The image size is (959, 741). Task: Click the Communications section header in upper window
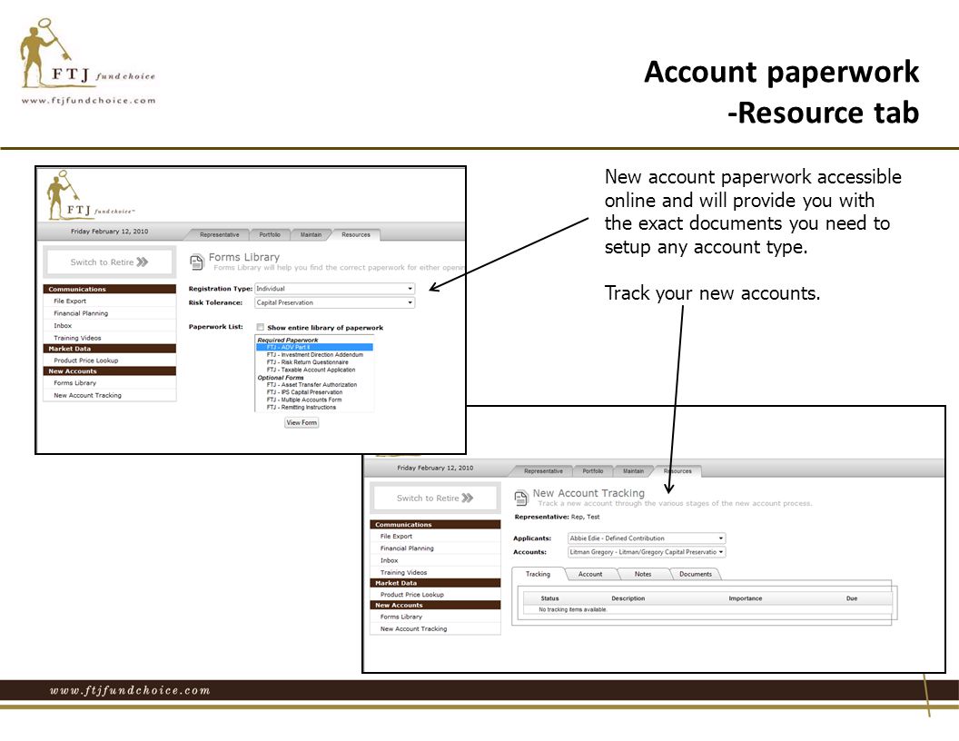pos(110,289)
